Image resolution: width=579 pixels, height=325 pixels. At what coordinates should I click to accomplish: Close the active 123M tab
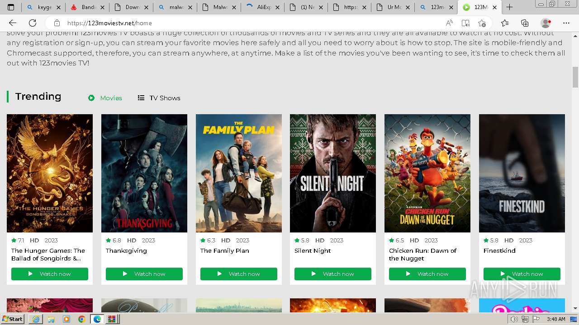click(x=494, y=8)
